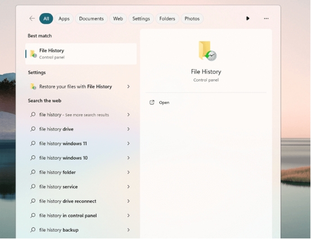Switch to the Web filter tab
The height and width of the screenshot is (239, 311).
(x=118, y=19)
